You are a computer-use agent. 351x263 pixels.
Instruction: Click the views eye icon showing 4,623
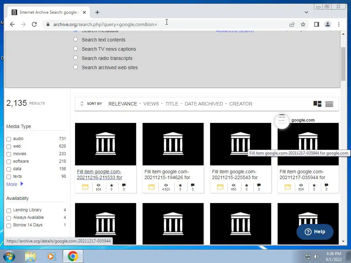pyautogui.click(x=166, y=185)
